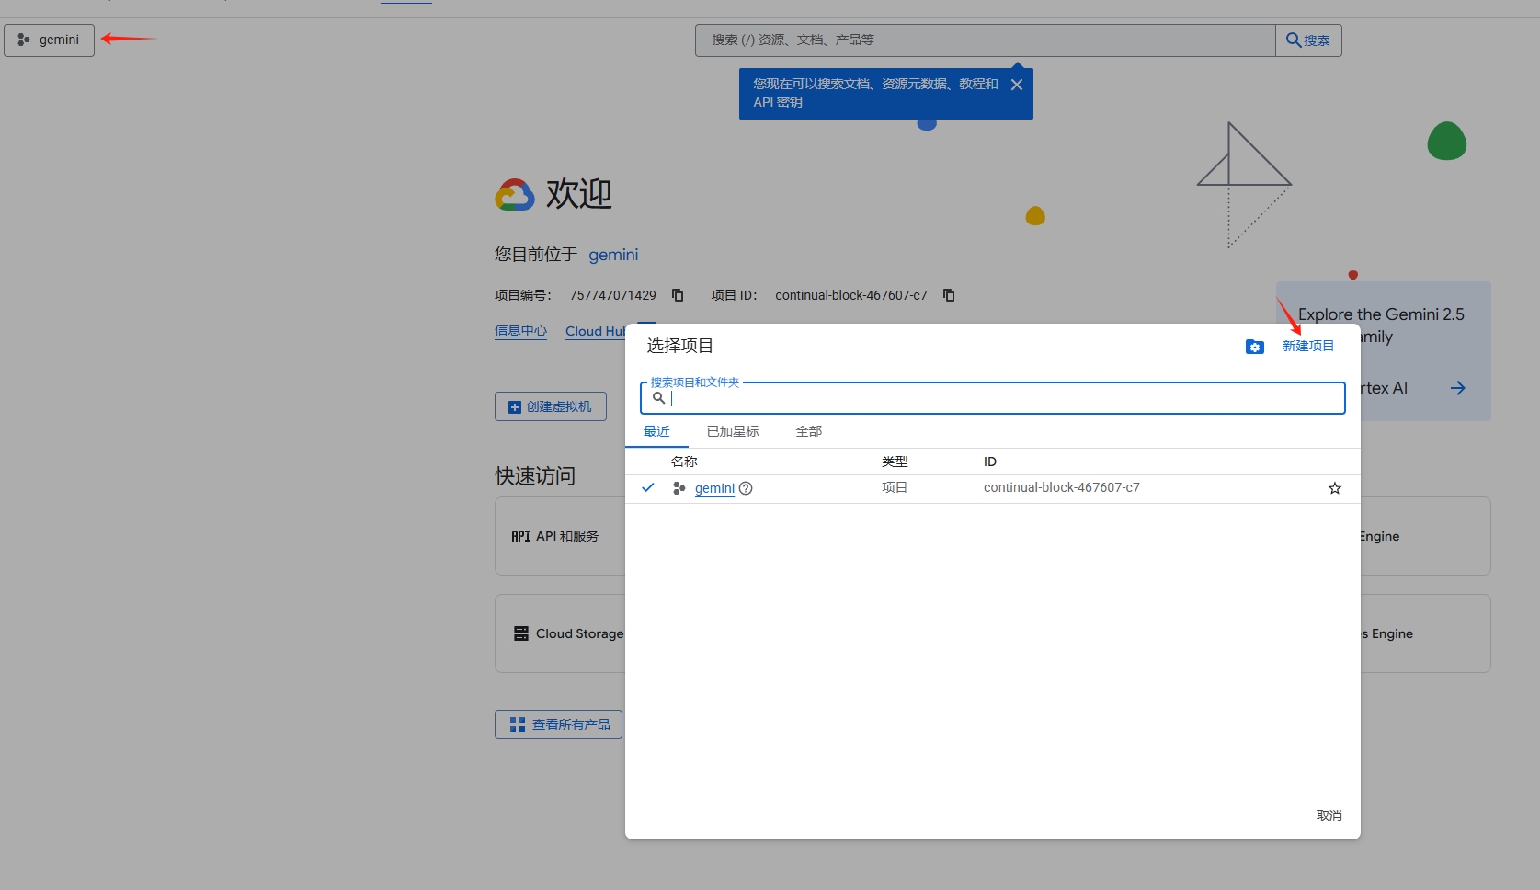Open the help icon next to gemini project
Image resolution: width=1540 pixels, height=890 pixels.
click(x=745, y=488)
